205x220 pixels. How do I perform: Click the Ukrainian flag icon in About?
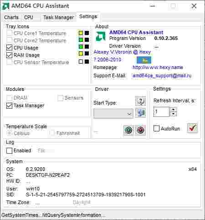[x=144, y=60]
